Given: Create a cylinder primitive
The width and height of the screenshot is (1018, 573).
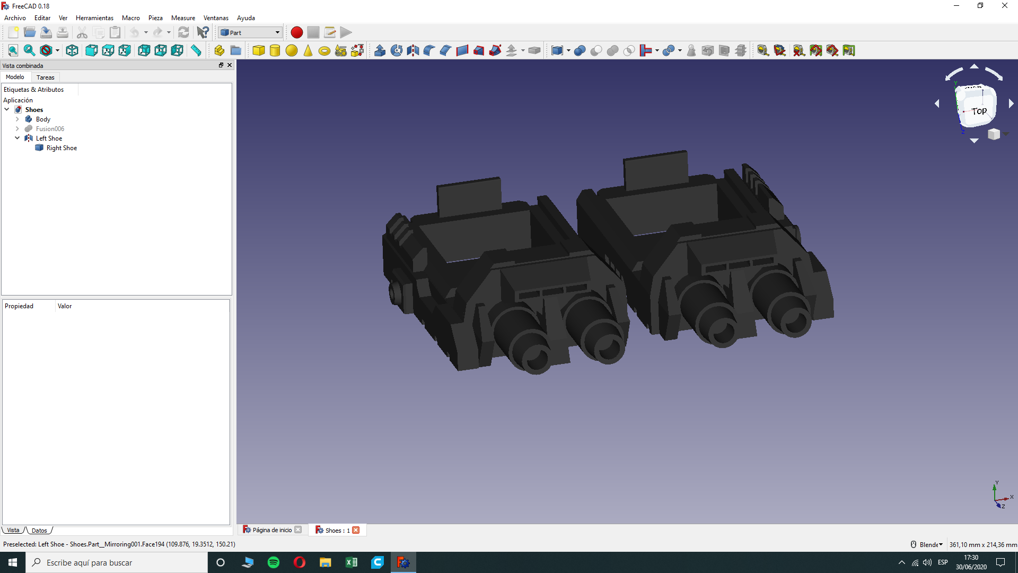Looking at the screenshot, I should pos(275,50).
